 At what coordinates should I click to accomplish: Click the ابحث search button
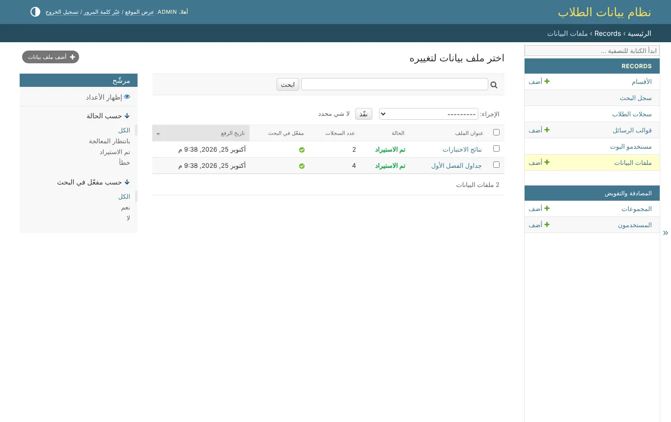point(288,84)
